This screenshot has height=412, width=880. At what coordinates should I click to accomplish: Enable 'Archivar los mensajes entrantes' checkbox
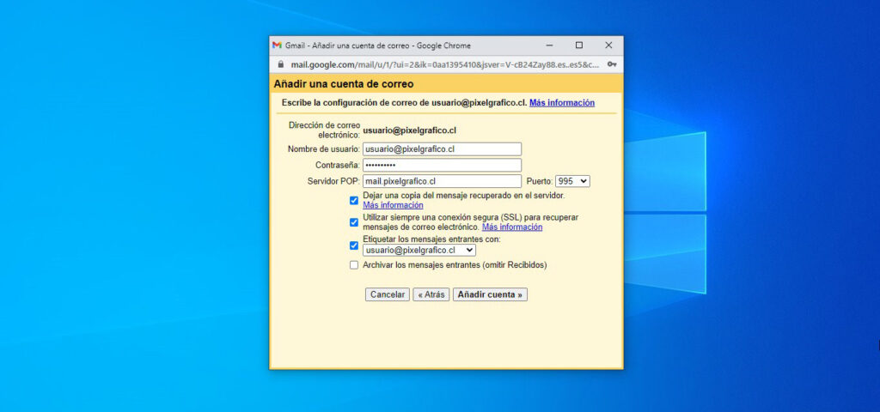coord(354,265)
